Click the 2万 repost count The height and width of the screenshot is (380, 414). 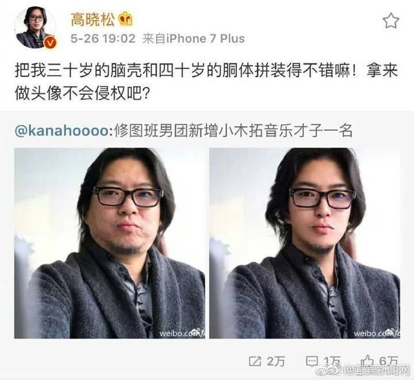pyautogui.click(x=276, y=361)
